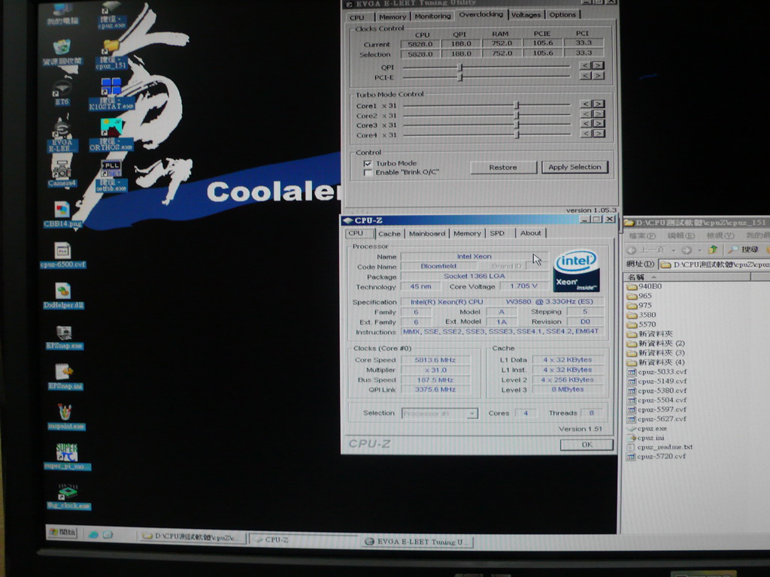Image resolution: width=770 pixels, height=577 pixels.
Task: Launch thg_clock.exe from the desktop
Action: click(x=68, y=497)
